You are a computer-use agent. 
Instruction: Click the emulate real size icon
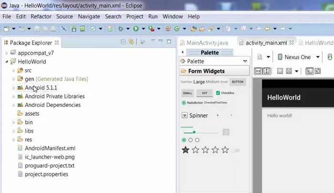click(x=280, y=71)
